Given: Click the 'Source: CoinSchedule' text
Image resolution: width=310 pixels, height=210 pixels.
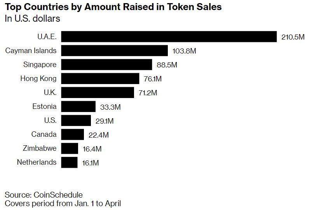Looking at the screenshot, I should coord(44,195).
